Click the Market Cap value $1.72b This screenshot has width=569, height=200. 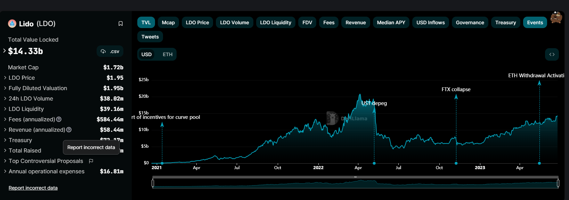pos(113,67)
